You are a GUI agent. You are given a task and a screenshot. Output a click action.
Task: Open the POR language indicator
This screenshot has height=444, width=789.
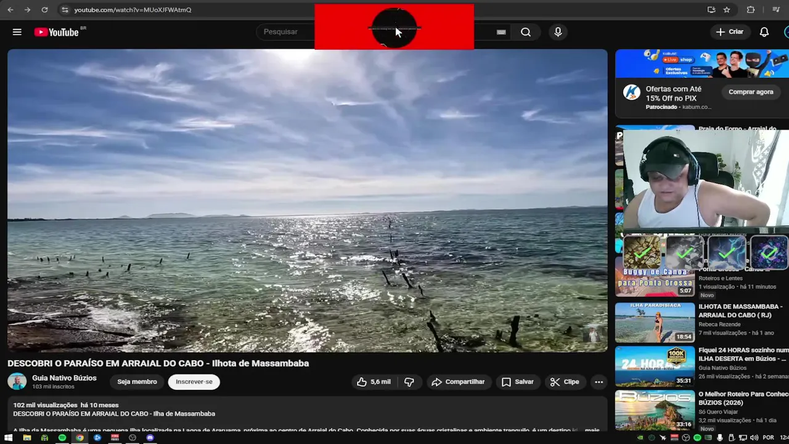(x=768, y=438)
